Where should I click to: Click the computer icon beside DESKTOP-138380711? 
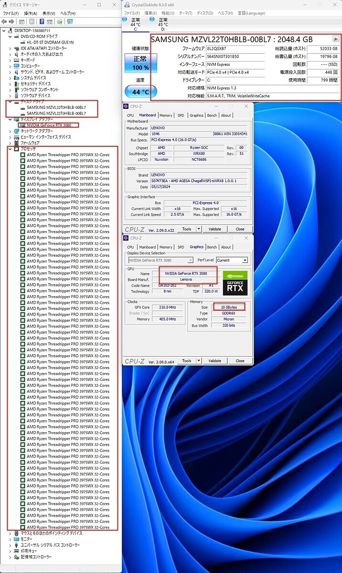click(x=11, y=31)
